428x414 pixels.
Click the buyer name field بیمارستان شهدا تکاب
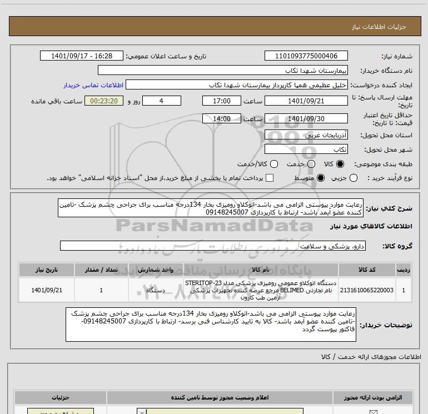tap(223, 71)
